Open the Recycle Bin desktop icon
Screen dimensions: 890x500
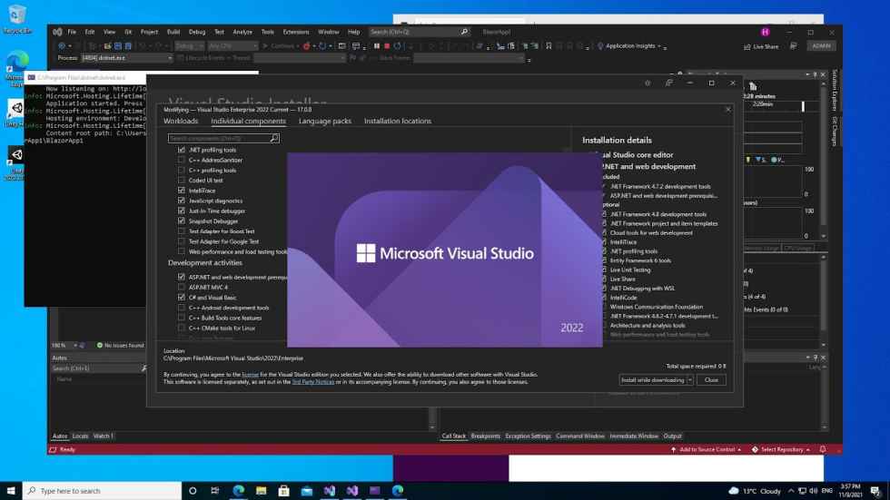(x=17, y=19)
